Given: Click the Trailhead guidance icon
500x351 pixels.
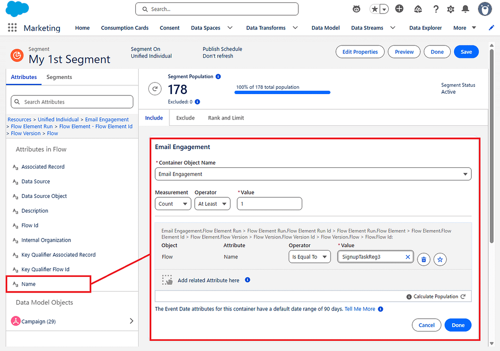Looking at the screenshot, I should pyautogui.click(x=418, y=9).
